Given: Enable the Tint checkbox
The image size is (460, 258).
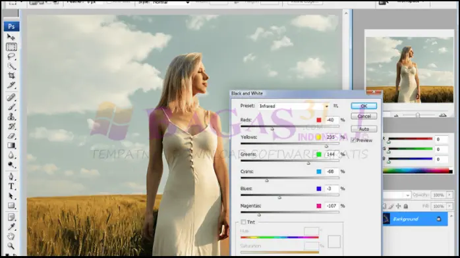Looking at the screenshot, I should click(243, 222).
